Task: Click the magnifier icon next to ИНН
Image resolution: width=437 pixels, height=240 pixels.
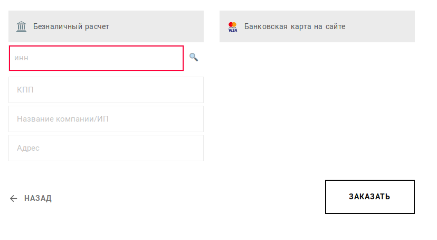Action: coord(194,57)
